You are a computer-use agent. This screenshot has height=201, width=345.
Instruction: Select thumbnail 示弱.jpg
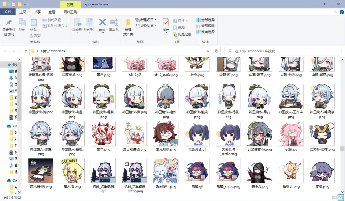(x=291, y=134)
